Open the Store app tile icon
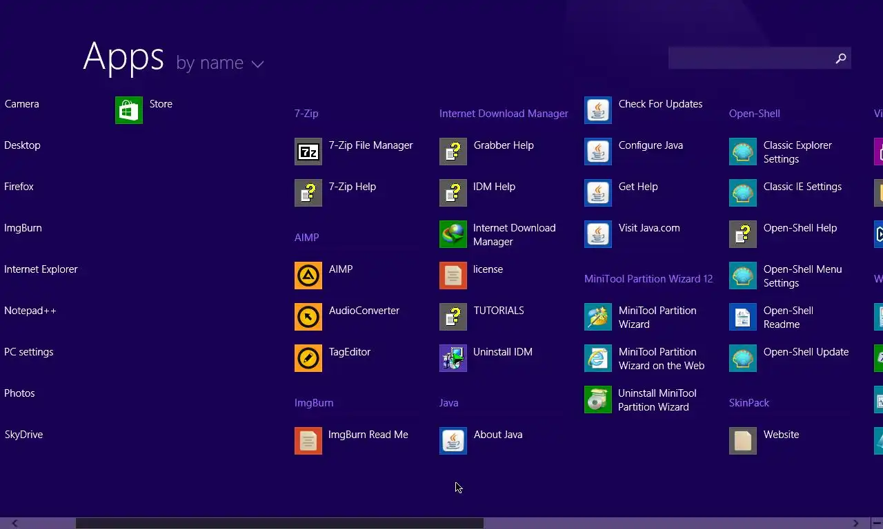Image resolution: width=883 pixels, height=529 pixels. [x=129, y=110]
